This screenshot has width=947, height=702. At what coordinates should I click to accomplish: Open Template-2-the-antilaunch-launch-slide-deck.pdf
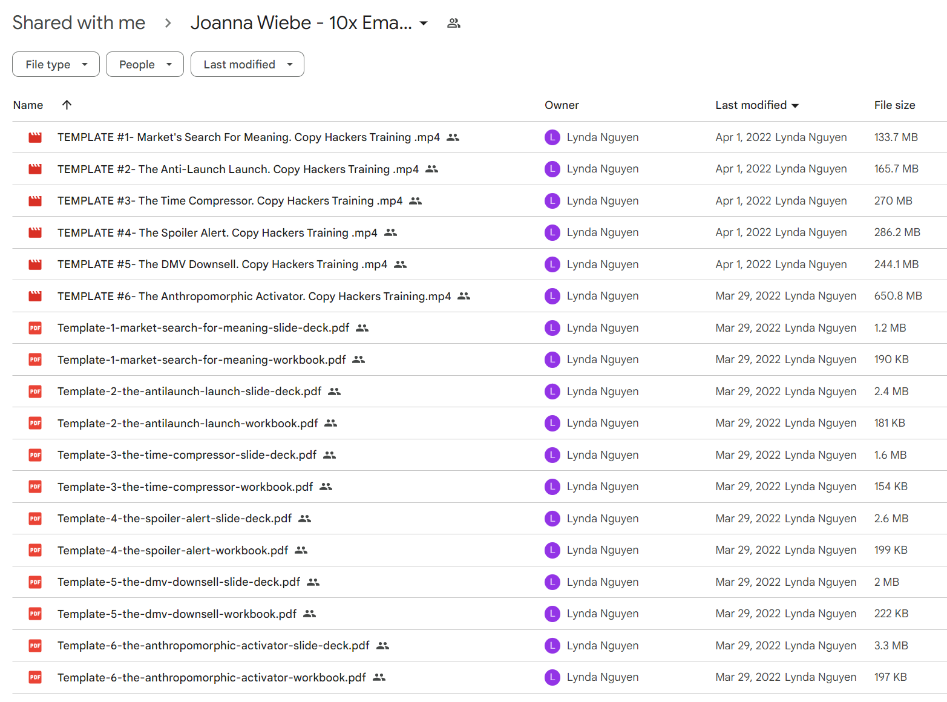pos(189,392)
